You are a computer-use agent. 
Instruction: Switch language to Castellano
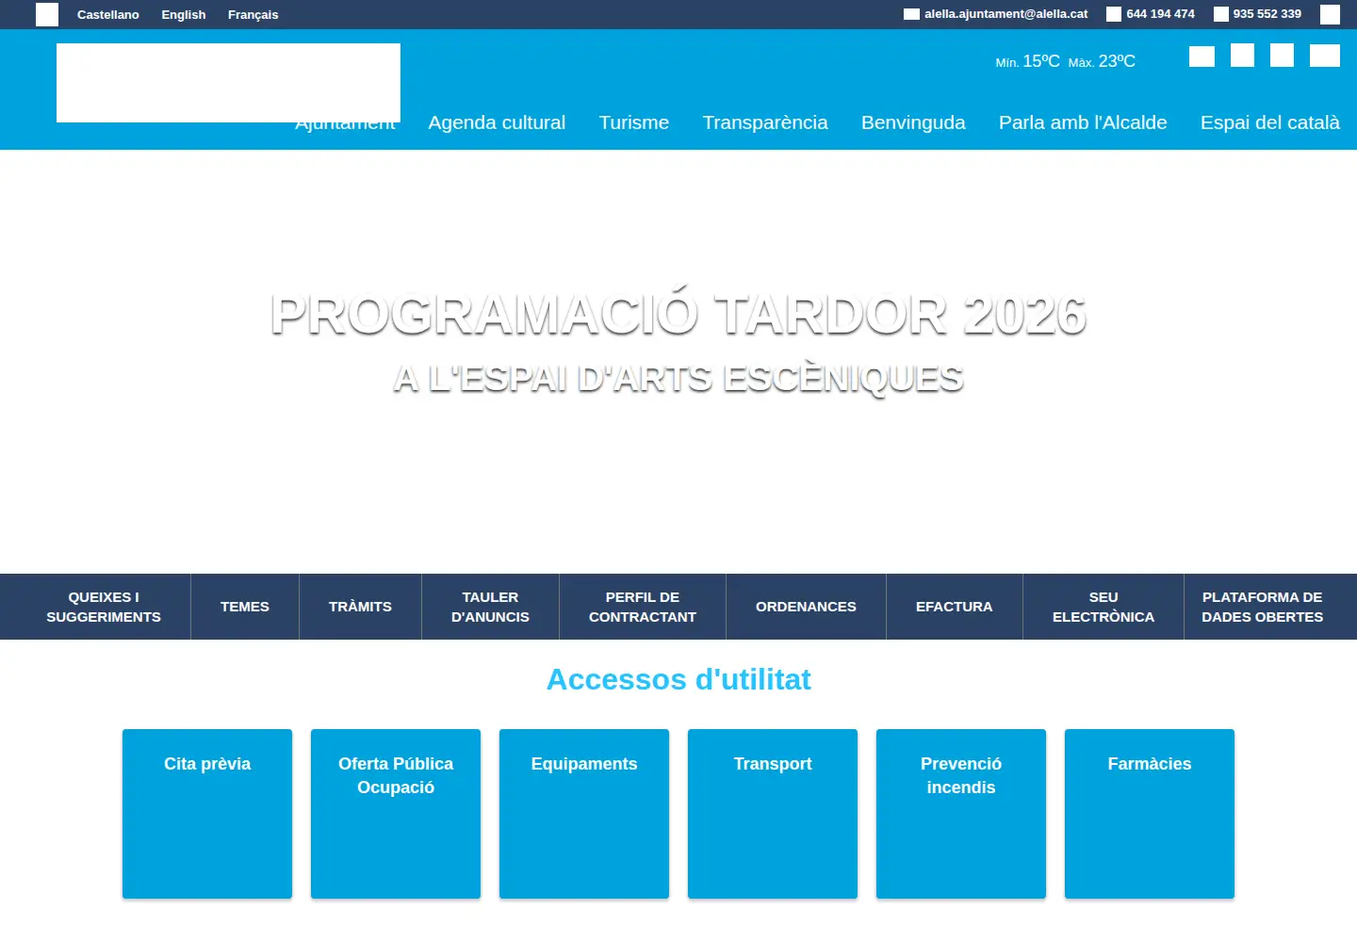[x=107, y=14]
